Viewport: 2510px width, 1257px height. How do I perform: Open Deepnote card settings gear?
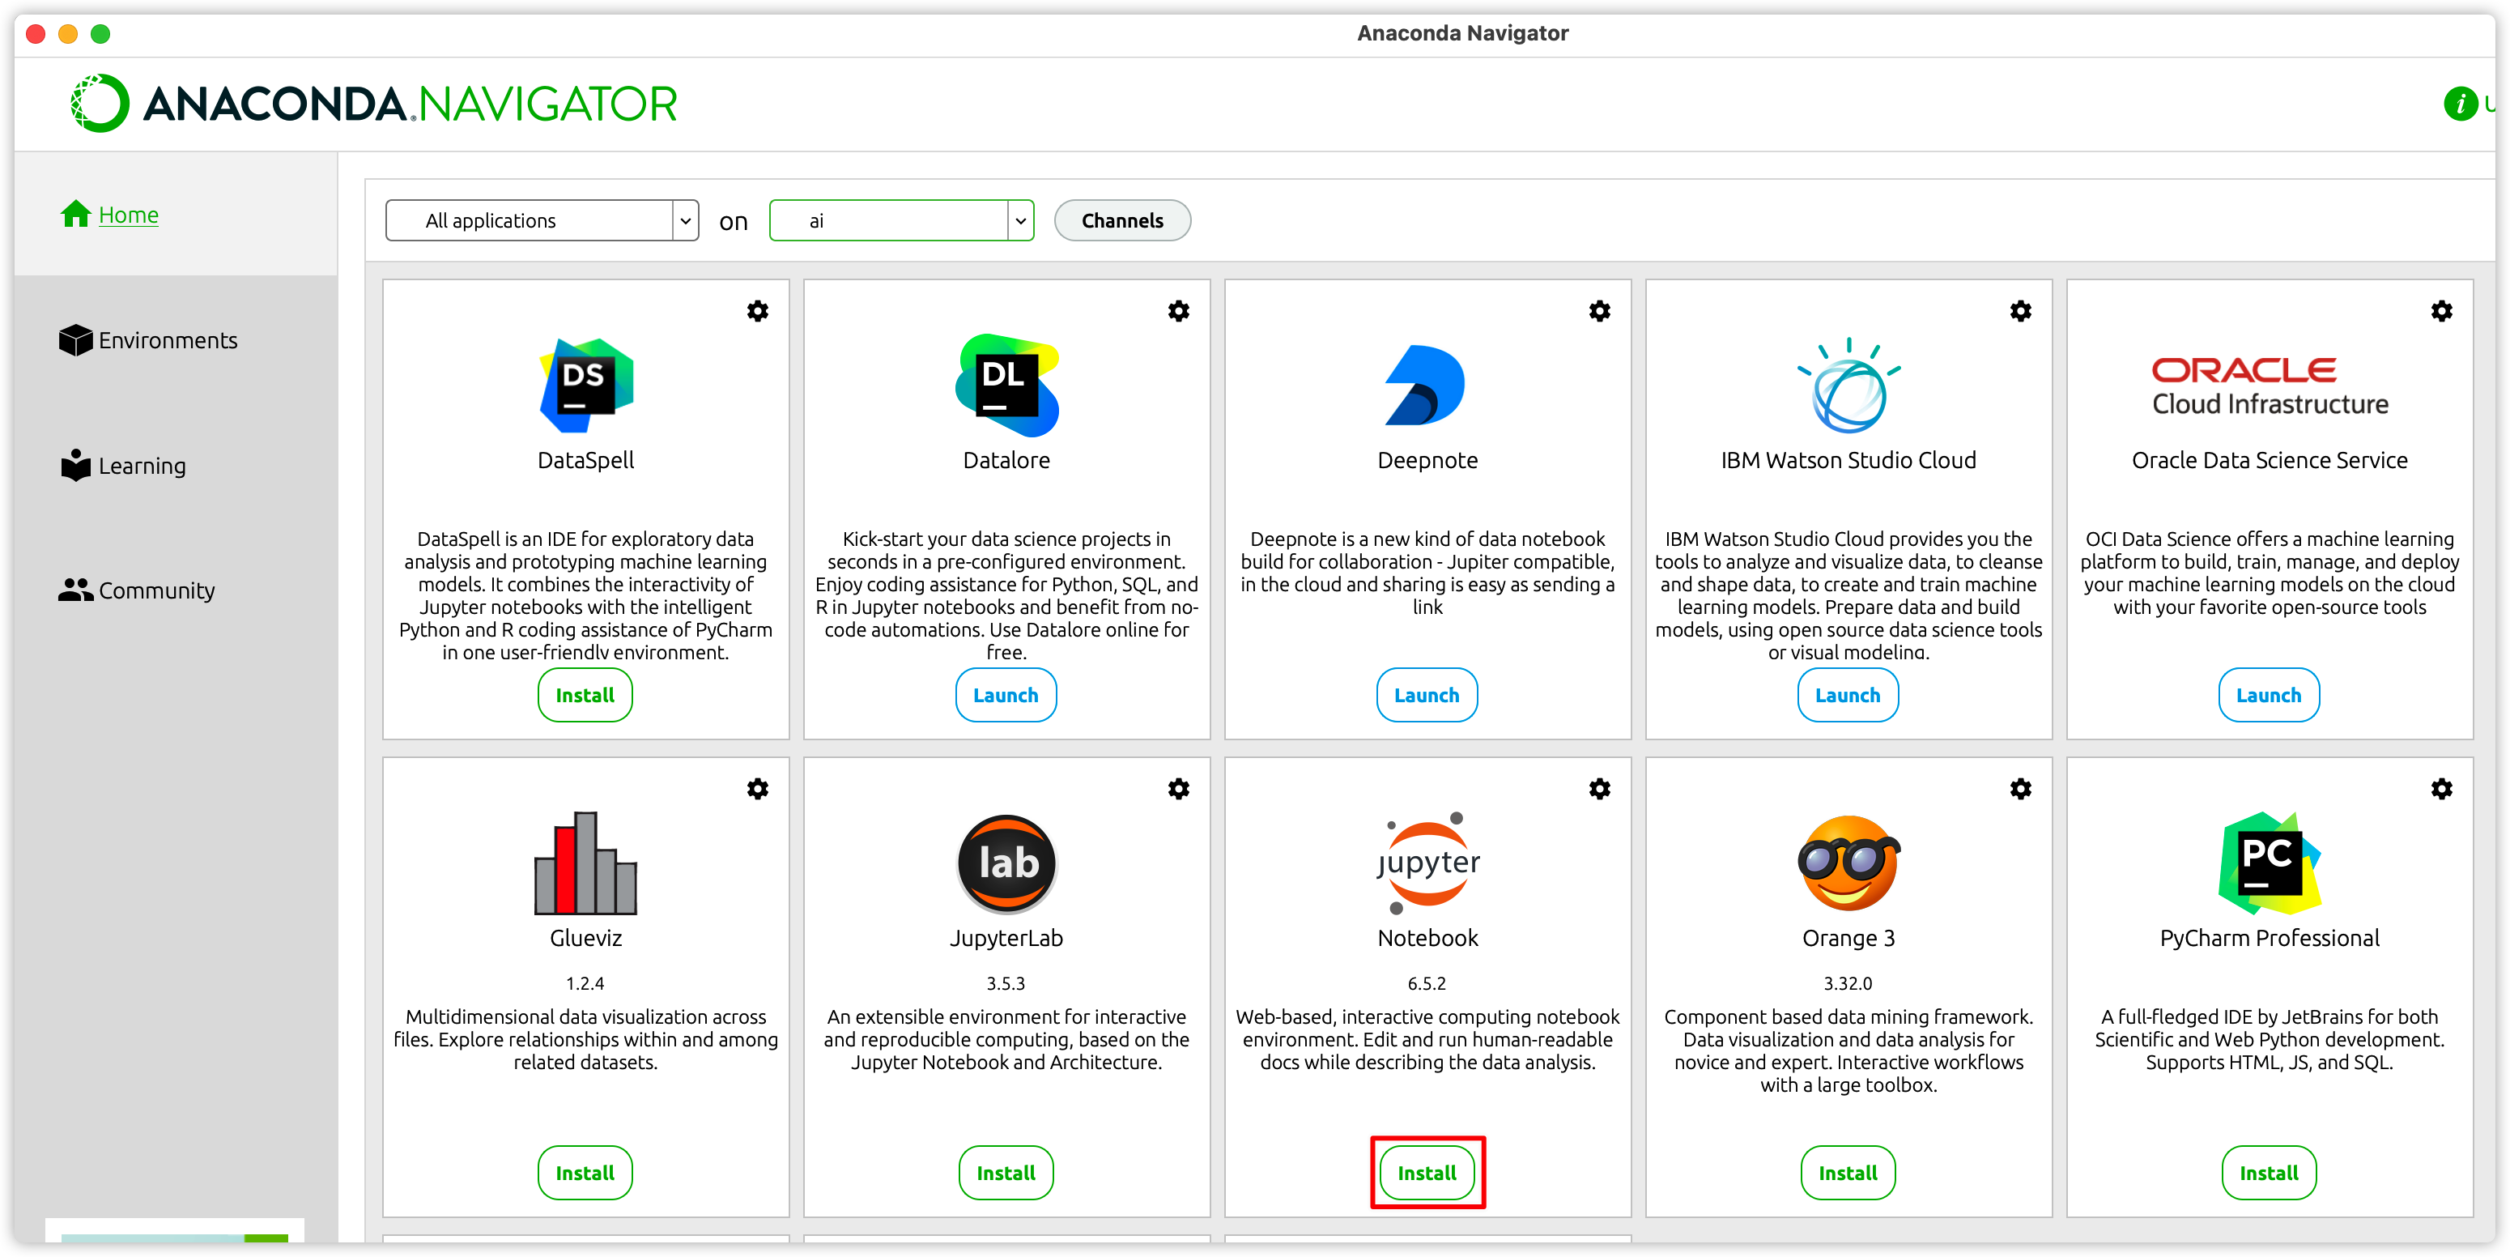pyautogui.click(x=1599, y=311)
